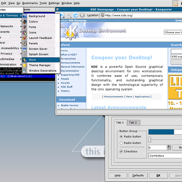Expand the Multimedia submenu arrow
Image resolution: width=182 pixels, height=182 pixels.
pyautogui.click(x=21, y=59)
